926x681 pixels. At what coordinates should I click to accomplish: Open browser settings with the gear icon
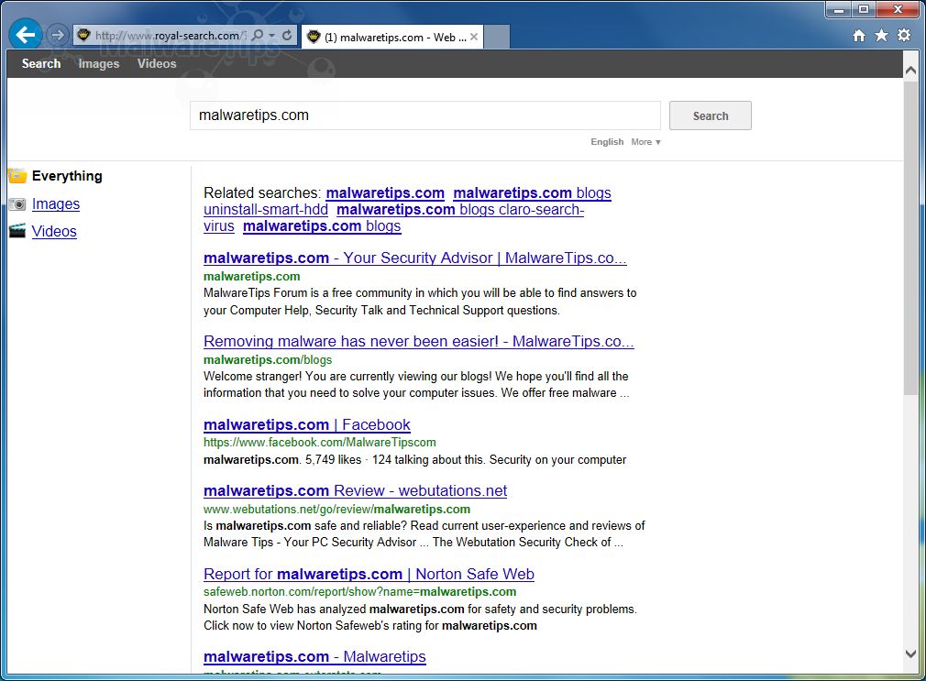click(905, 35)
